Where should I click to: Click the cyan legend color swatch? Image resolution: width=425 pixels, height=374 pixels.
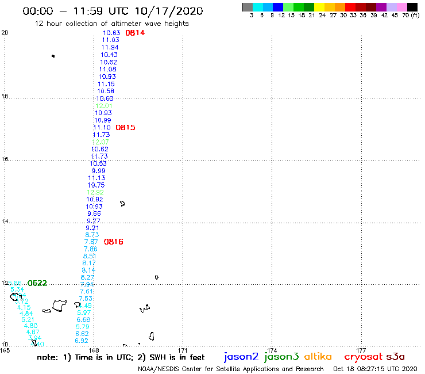coord(258,7)
